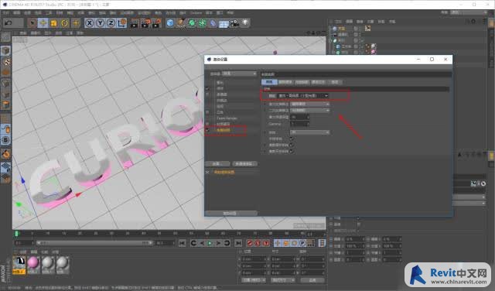Click the timeline preview range slider
Viewport: 495px width, 291px height.
pos(94,243)
